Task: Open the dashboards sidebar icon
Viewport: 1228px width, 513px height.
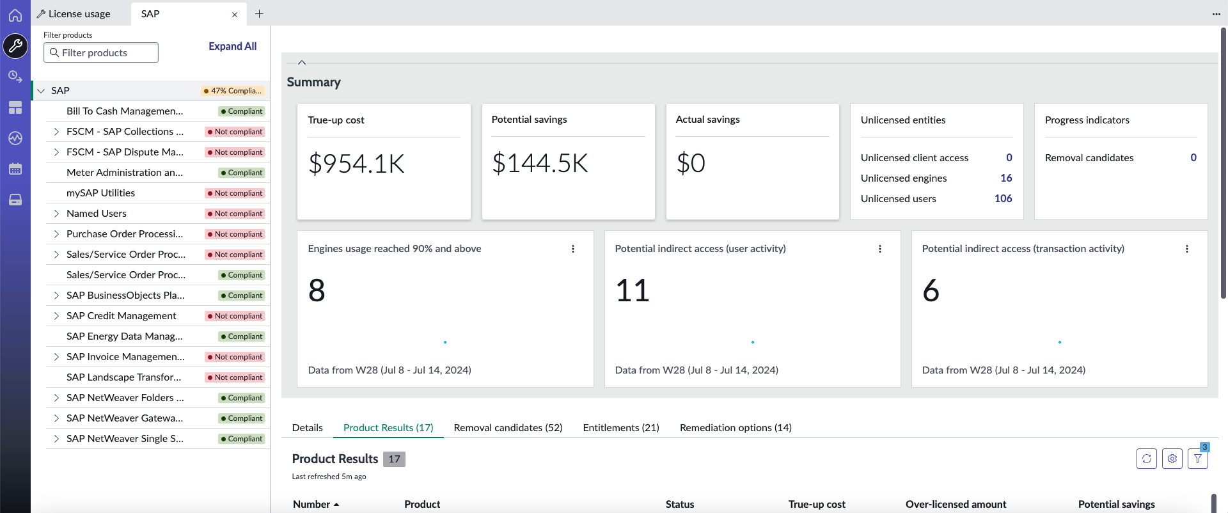Action: [15, 107]
